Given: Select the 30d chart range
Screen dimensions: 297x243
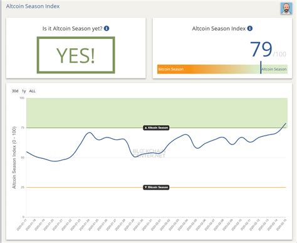Looking at the screenshot, I should [15, 91].
